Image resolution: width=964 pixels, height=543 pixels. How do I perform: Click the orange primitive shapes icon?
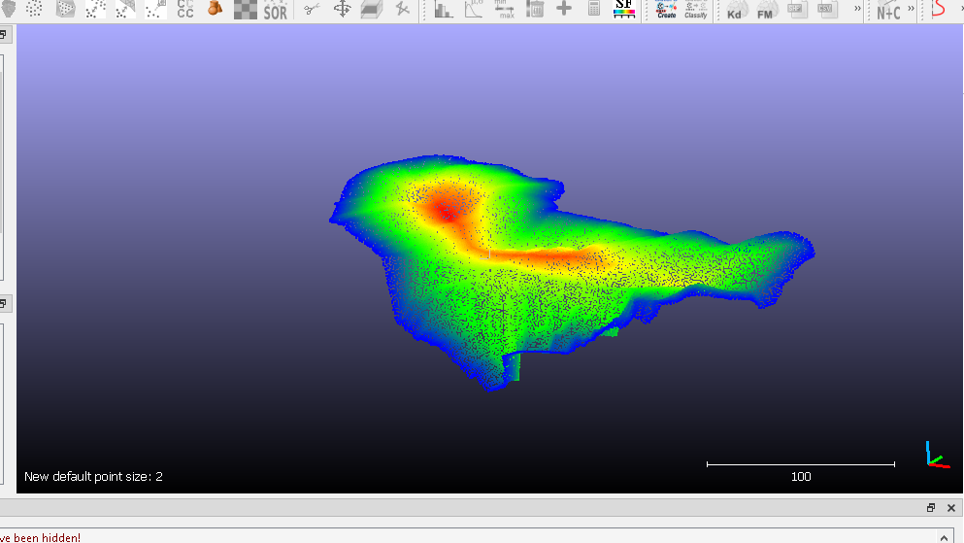[x=215, y=10]
